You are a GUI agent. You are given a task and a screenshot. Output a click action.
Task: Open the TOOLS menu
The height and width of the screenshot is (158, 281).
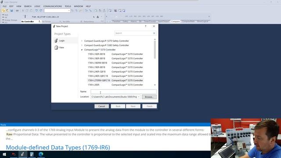tap(68, 6)
